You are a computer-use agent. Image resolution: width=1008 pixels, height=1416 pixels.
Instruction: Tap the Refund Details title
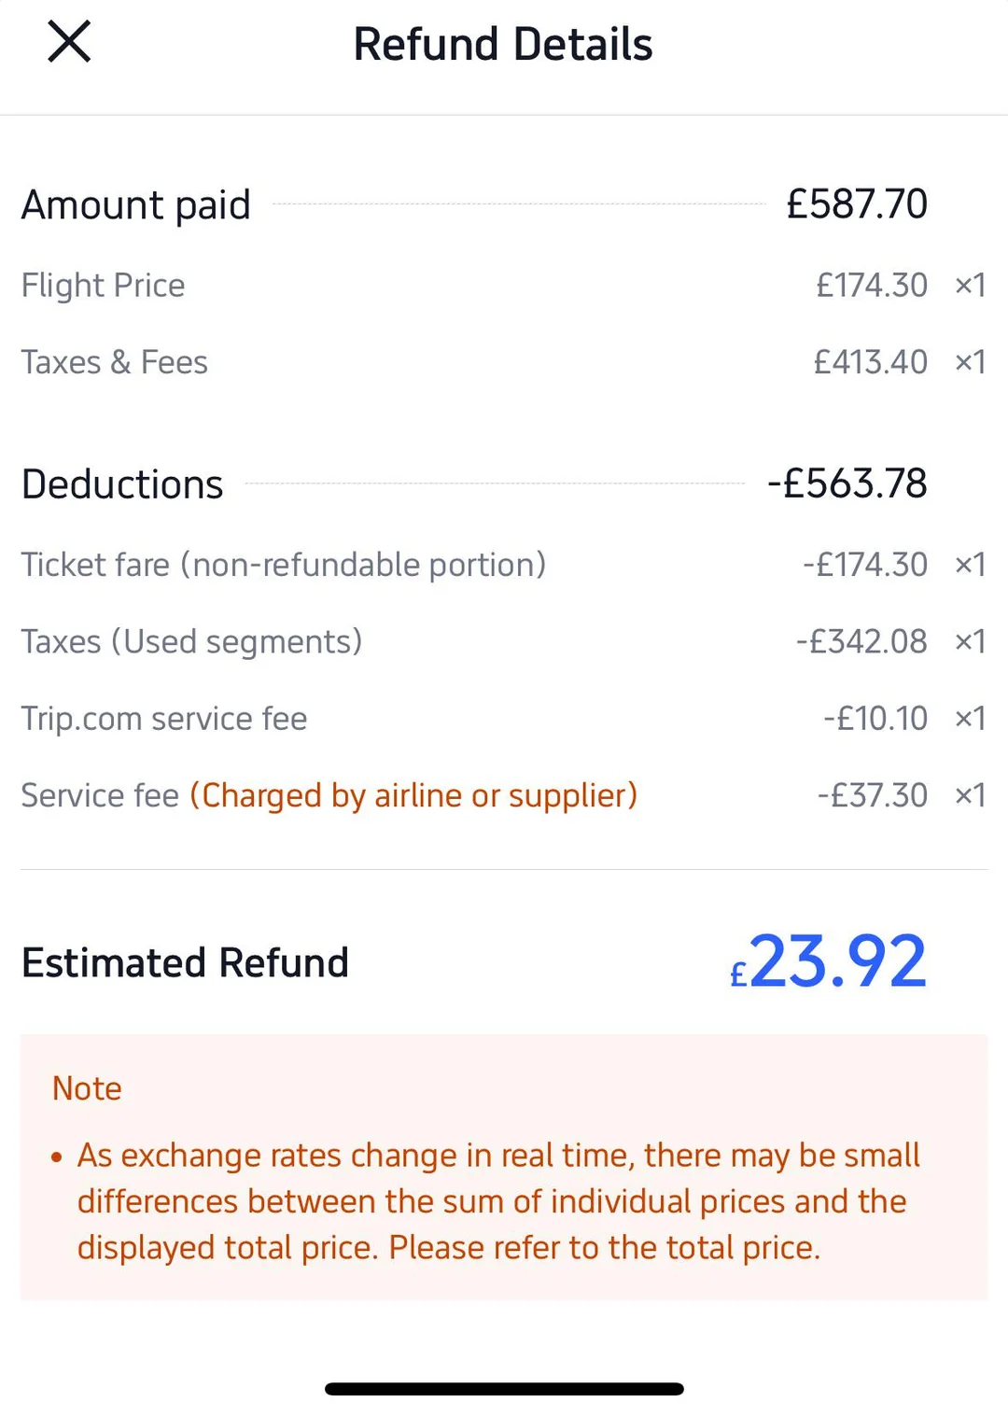[502, 44]
